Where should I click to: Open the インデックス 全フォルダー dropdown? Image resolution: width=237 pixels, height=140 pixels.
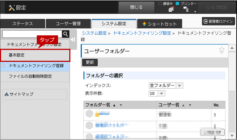(x=166, y=86)
